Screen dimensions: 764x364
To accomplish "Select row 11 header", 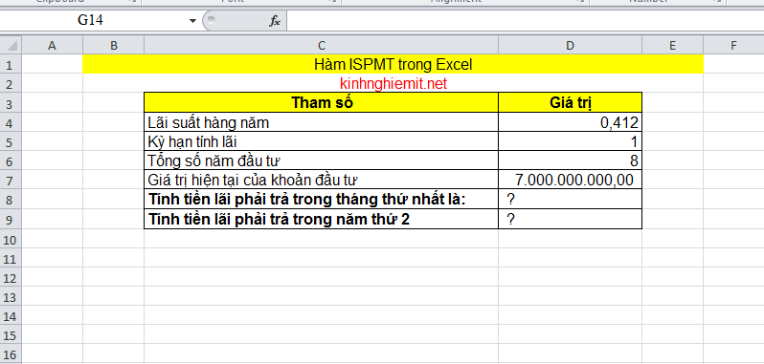I will pos(11,259).
